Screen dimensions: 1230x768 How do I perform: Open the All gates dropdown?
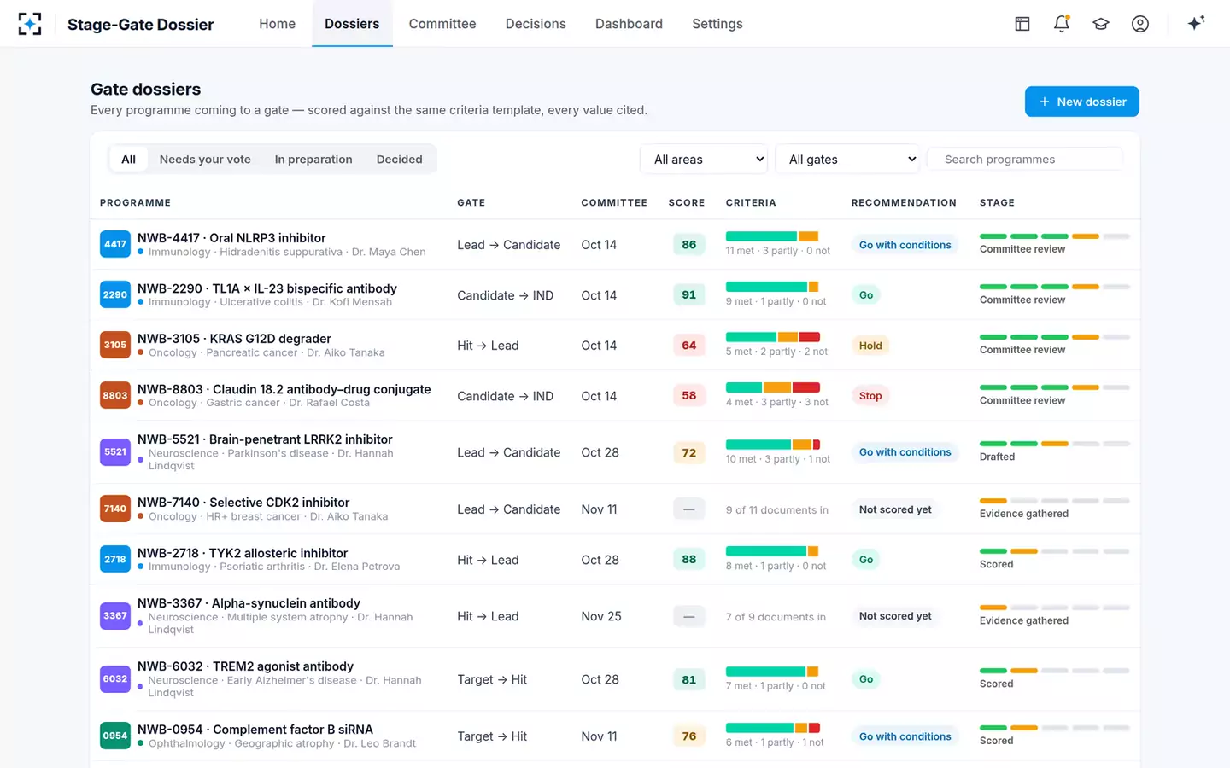pyautogui.click(x=847, y=160)
